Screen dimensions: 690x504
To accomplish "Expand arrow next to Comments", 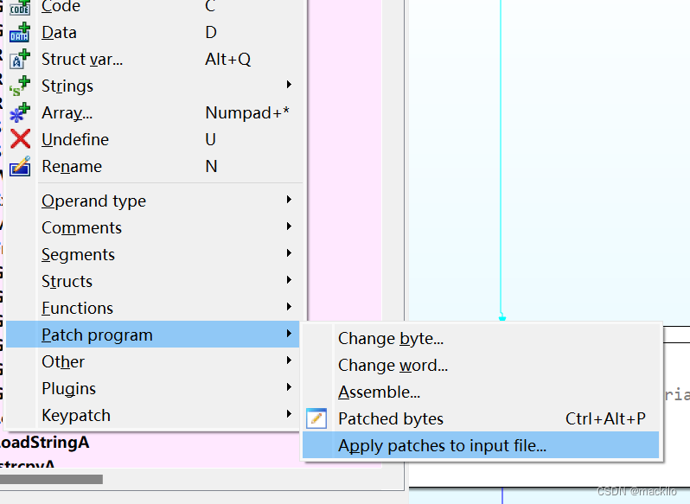I will point(289,226).
